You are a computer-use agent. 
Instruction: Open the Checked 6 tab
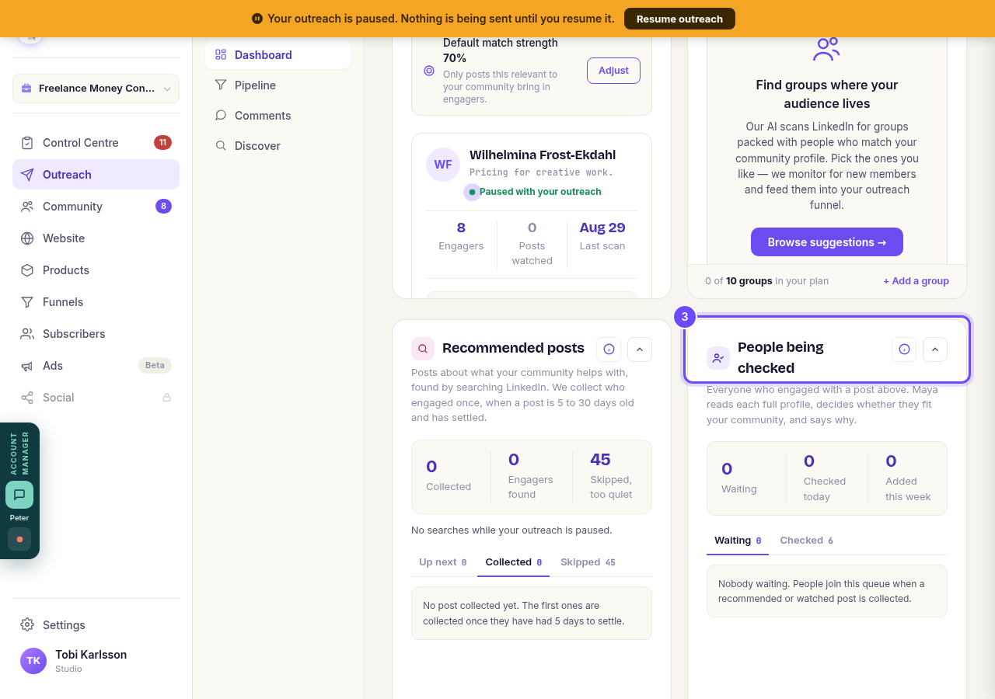806,541
